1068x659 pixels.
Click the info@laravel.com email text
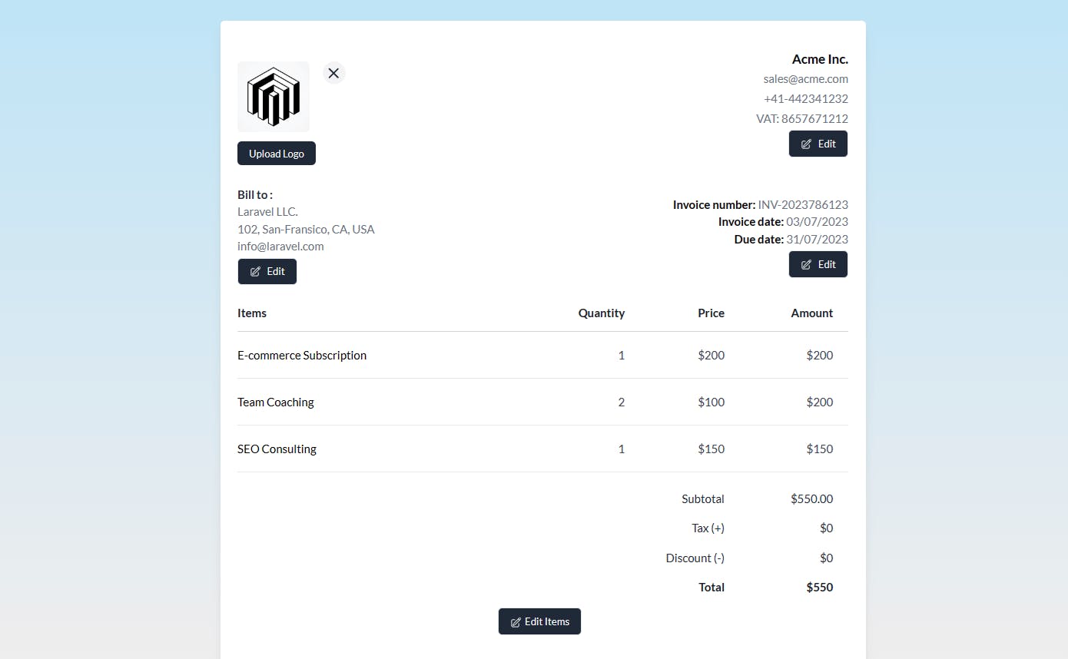(280, 247)
